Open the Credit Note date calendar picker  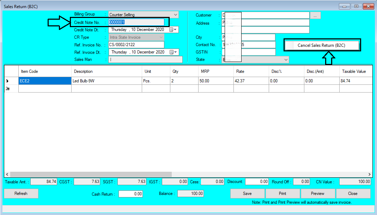pyautogui.click(x=176, y=30)
